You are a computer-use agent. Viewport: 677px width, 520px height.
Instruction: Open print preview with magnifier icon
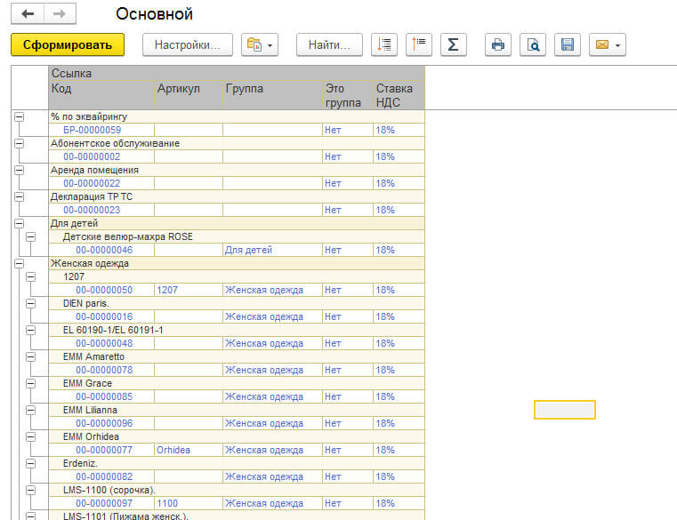pyautogui.click(x=533, y=44)
